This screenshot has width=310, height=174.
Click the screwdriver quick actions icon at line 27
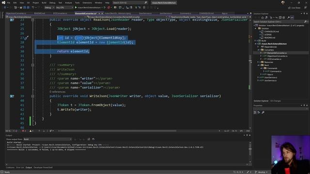(x=27, y=38)
